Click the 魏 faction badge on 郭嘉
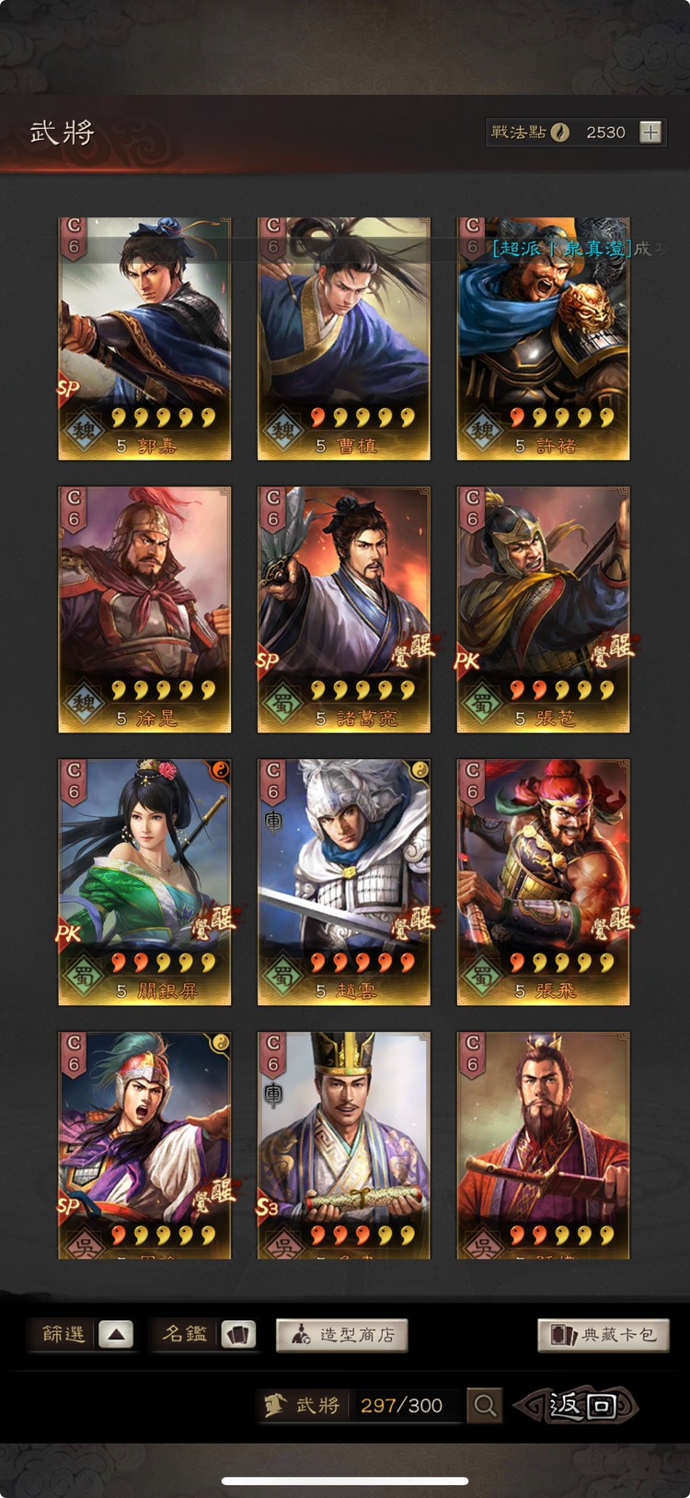The image size is (690, 1498). 83,431
